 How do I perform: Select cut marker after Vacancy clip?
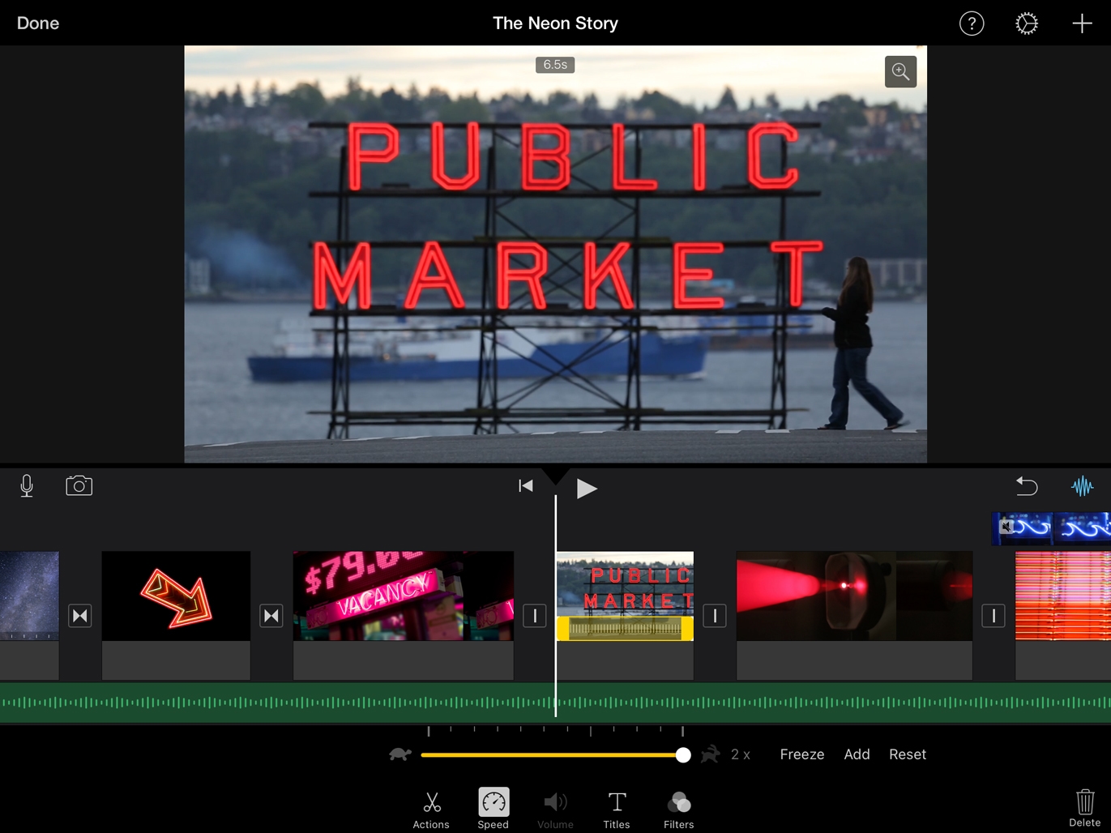pyautogui.click(x=535, y=616)
